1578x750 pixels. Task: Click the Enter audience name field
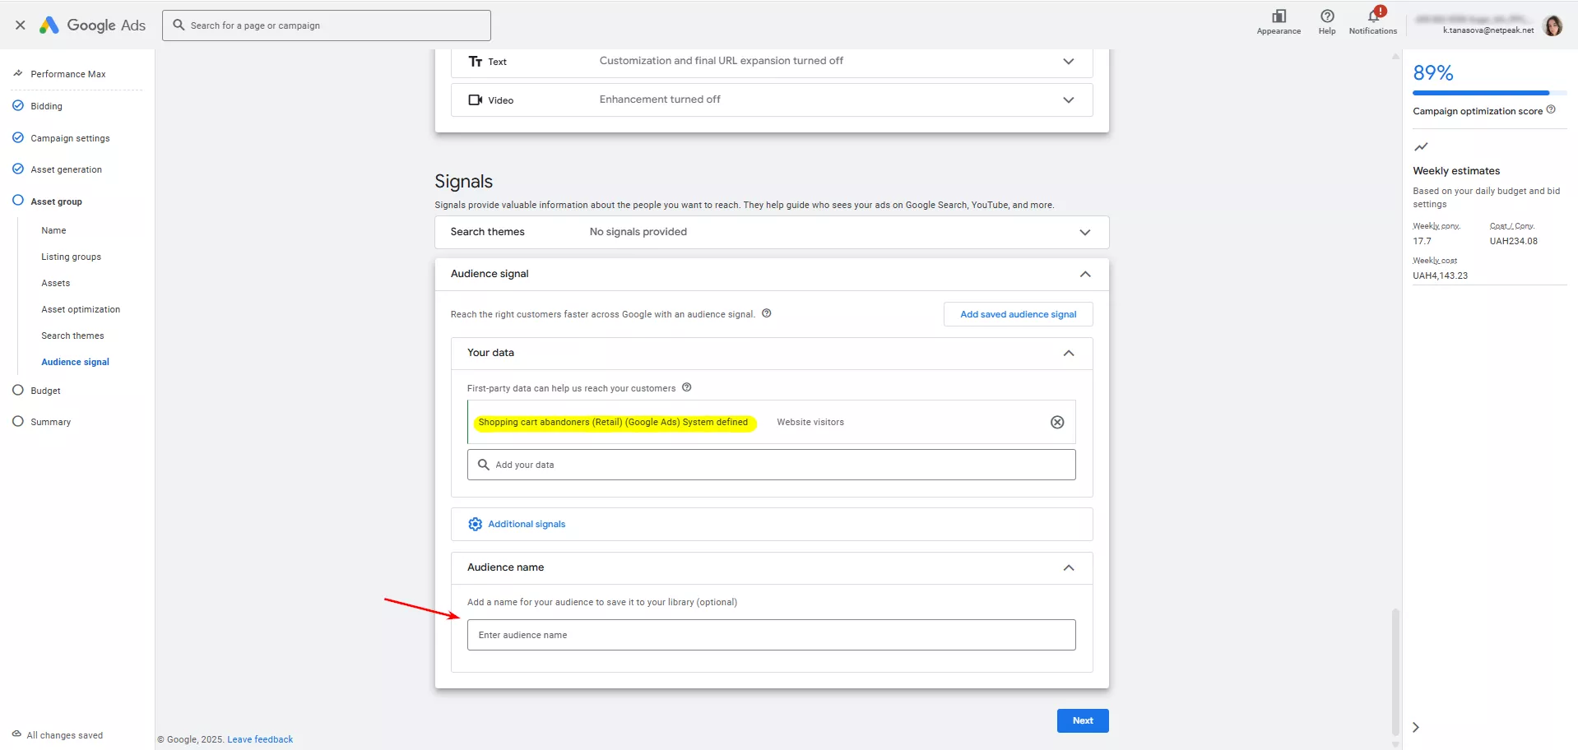click(771, 635)
